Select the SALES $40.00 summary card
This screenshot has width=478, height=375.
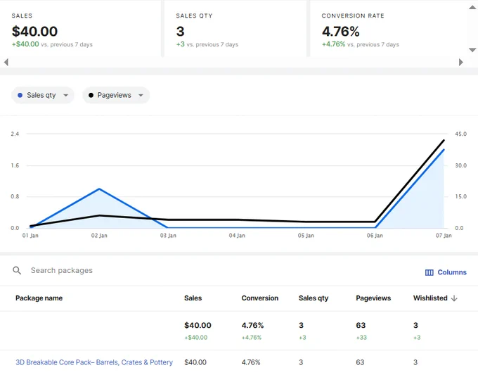pos(80,29)
